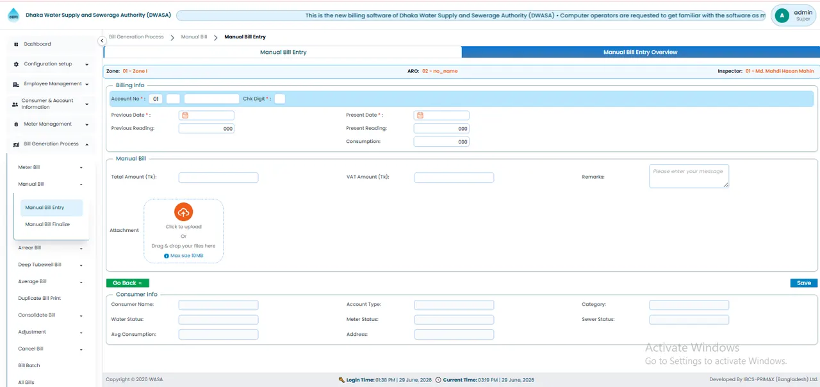The image size is (820, 387).
Task: Click the scrolling billing software announcement text
Action: tap(535, 15)
